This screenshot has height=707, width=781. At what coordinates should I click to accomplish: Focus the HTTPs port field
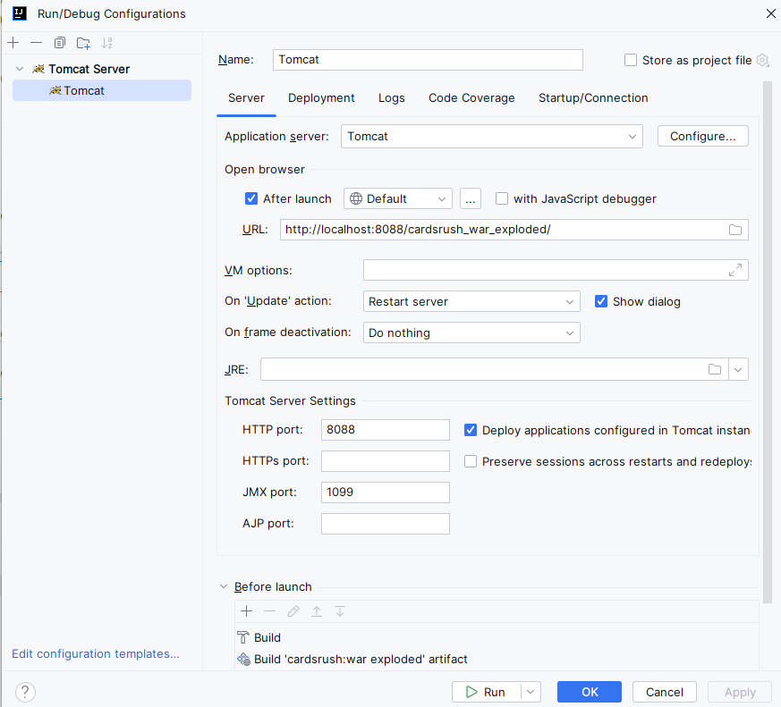(386, 461)
